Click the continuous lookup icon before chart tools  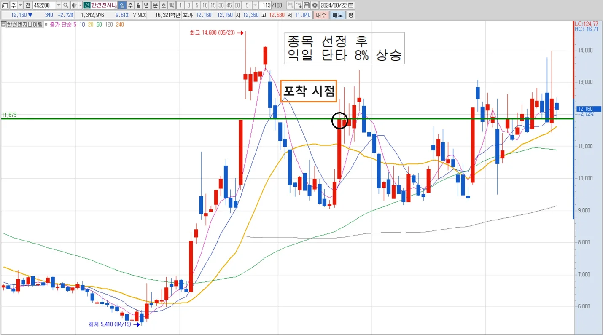coord(291,5)
